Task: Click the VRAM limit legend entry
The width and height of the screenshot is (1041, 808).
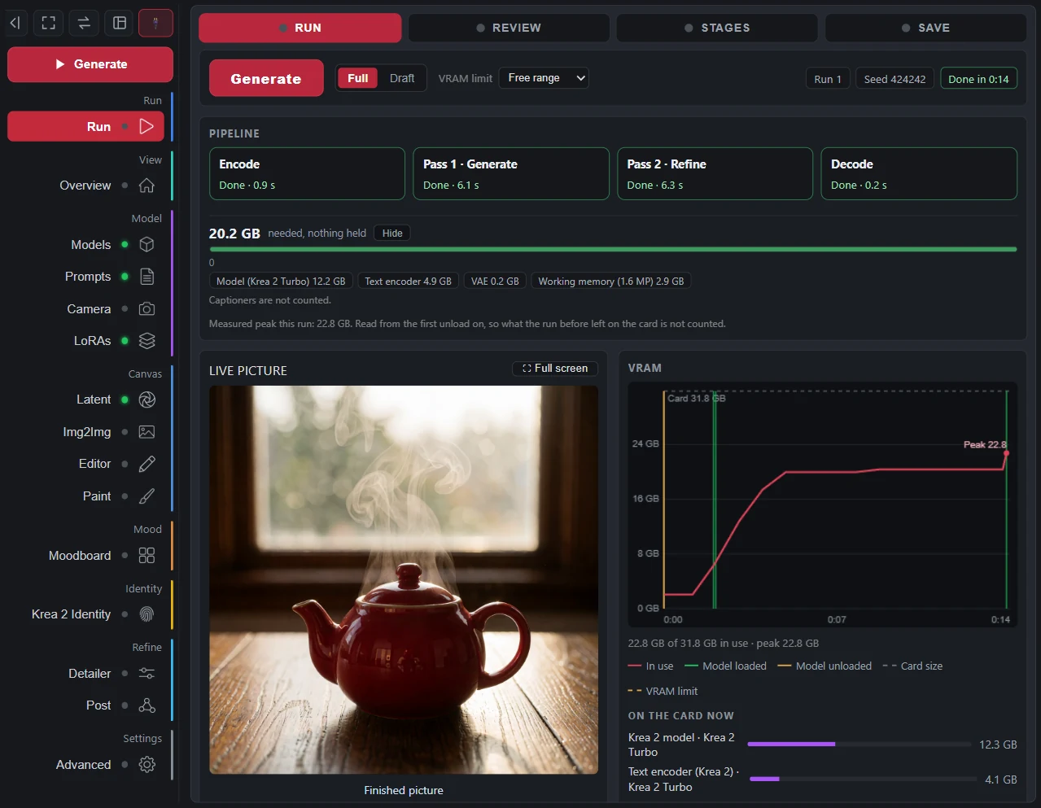Action: pos(663,692)
